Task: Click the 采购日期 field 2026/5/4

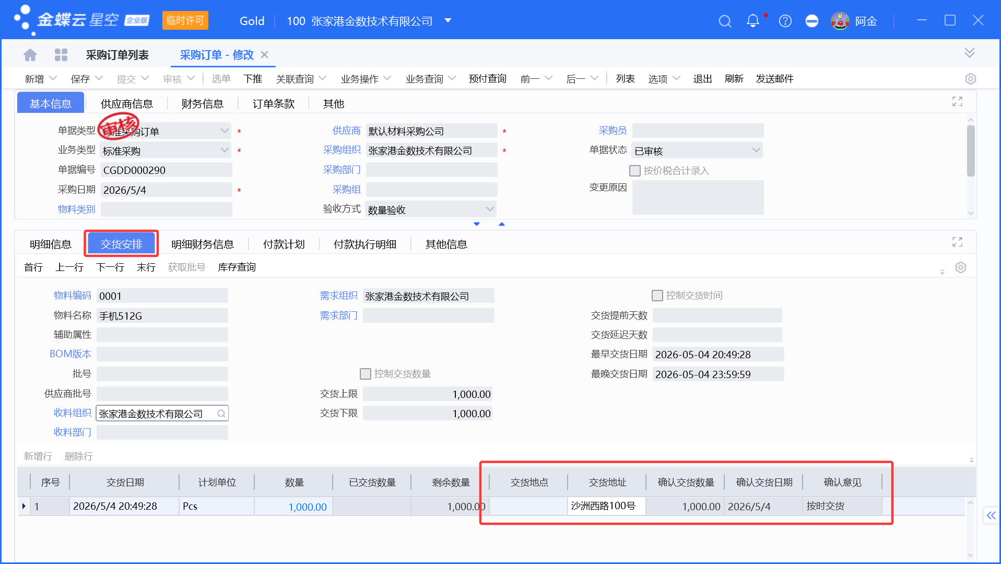Action: [x=166, y=190]
